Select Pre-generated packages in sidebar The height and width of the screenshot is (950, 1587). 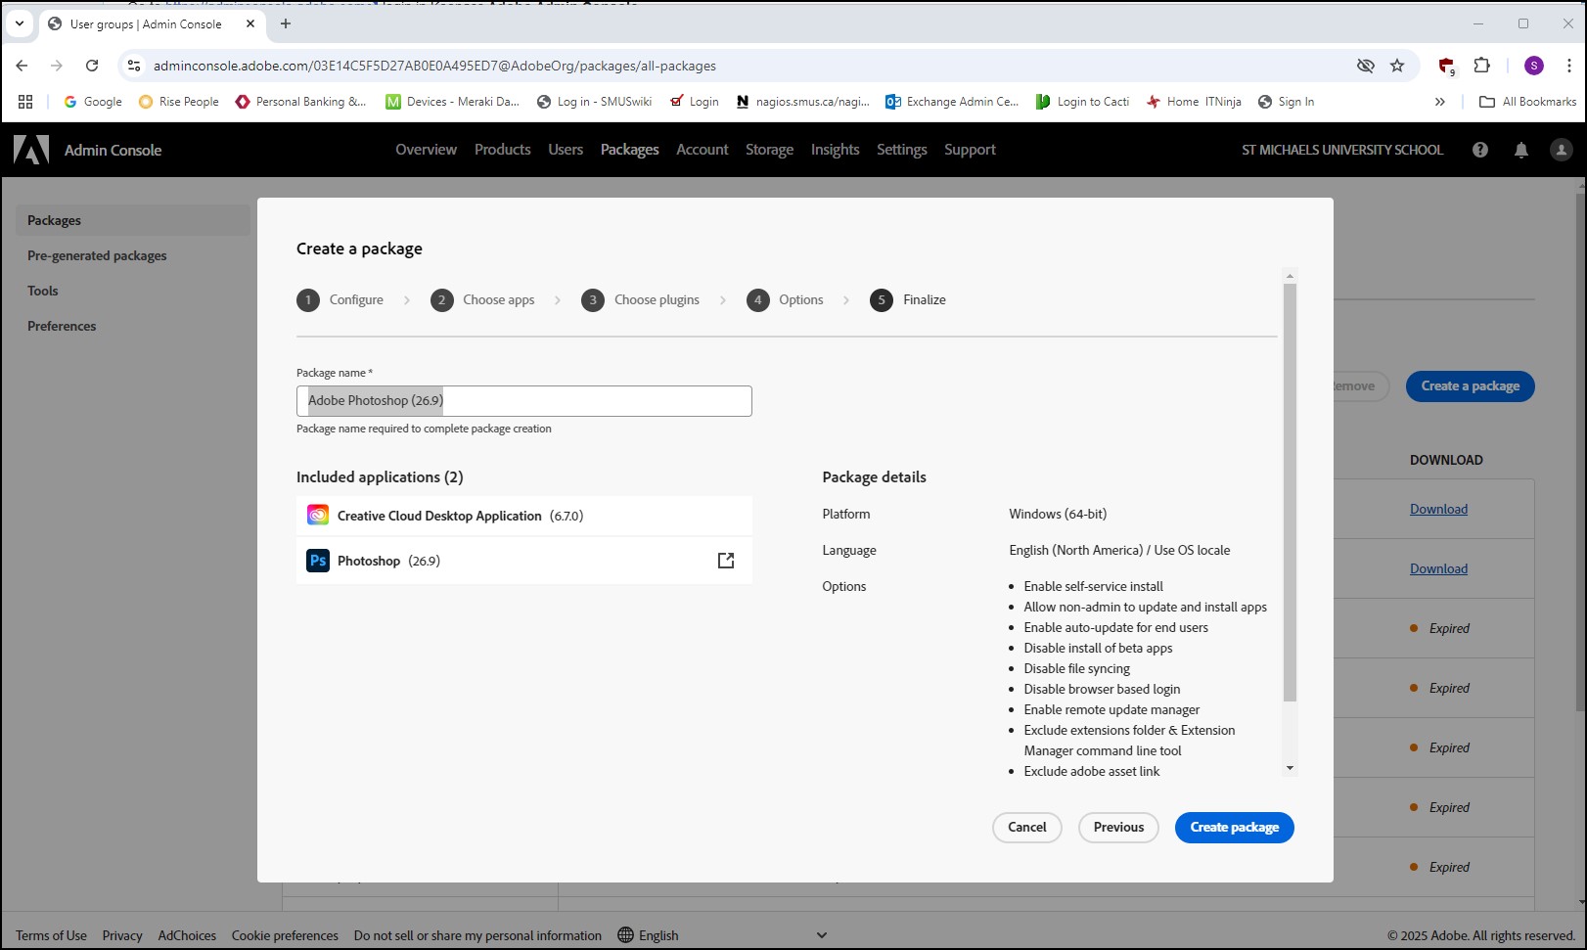pos(97,255)
